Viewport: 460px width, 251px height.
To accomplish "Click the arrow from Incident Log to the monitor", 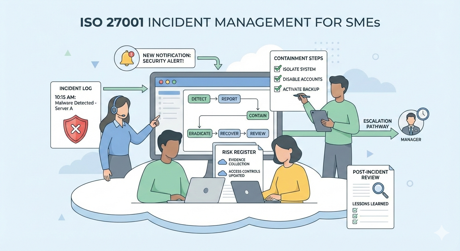I will pos(125,88).
